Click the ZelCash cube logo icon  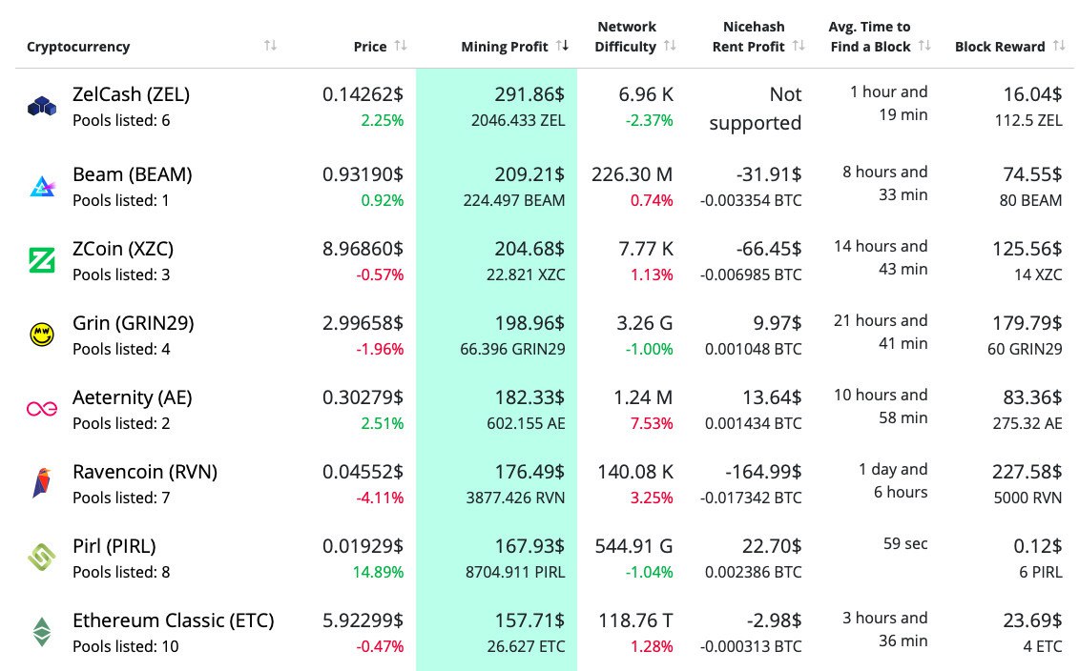42,107
